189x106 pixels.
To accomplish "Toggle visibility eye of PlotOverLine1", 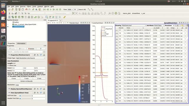I will coord(8,26).
